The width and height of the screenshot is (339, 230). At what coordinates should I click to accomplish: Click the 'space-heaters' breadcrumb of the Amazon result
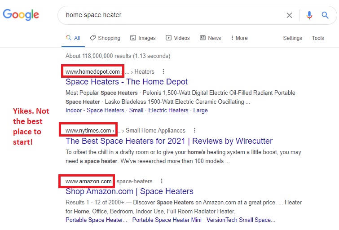tap(134, 181)
